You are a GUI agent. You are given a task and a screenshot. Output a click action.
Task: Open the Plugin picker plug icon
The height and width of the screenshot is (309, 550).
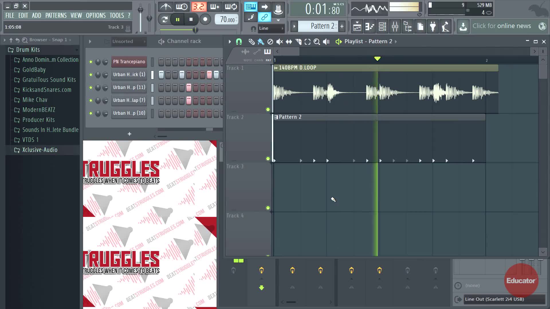[433, 27]
